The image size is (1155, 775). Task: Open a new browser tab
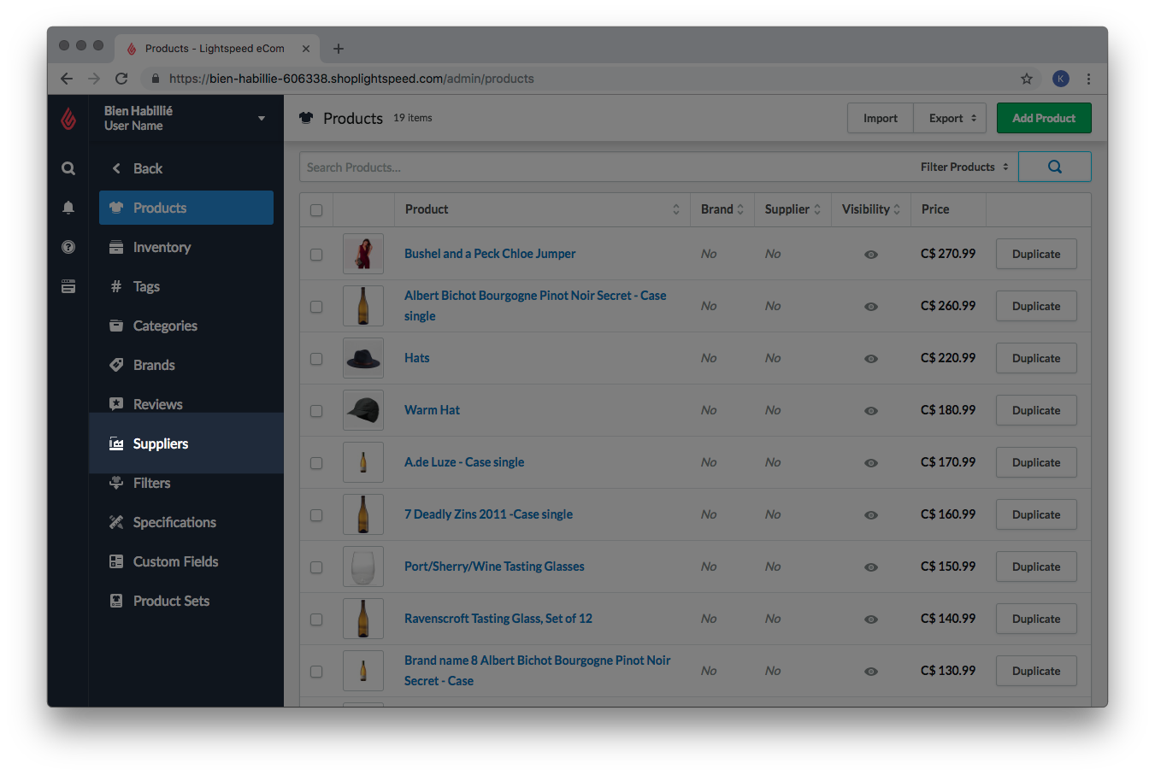339,49
